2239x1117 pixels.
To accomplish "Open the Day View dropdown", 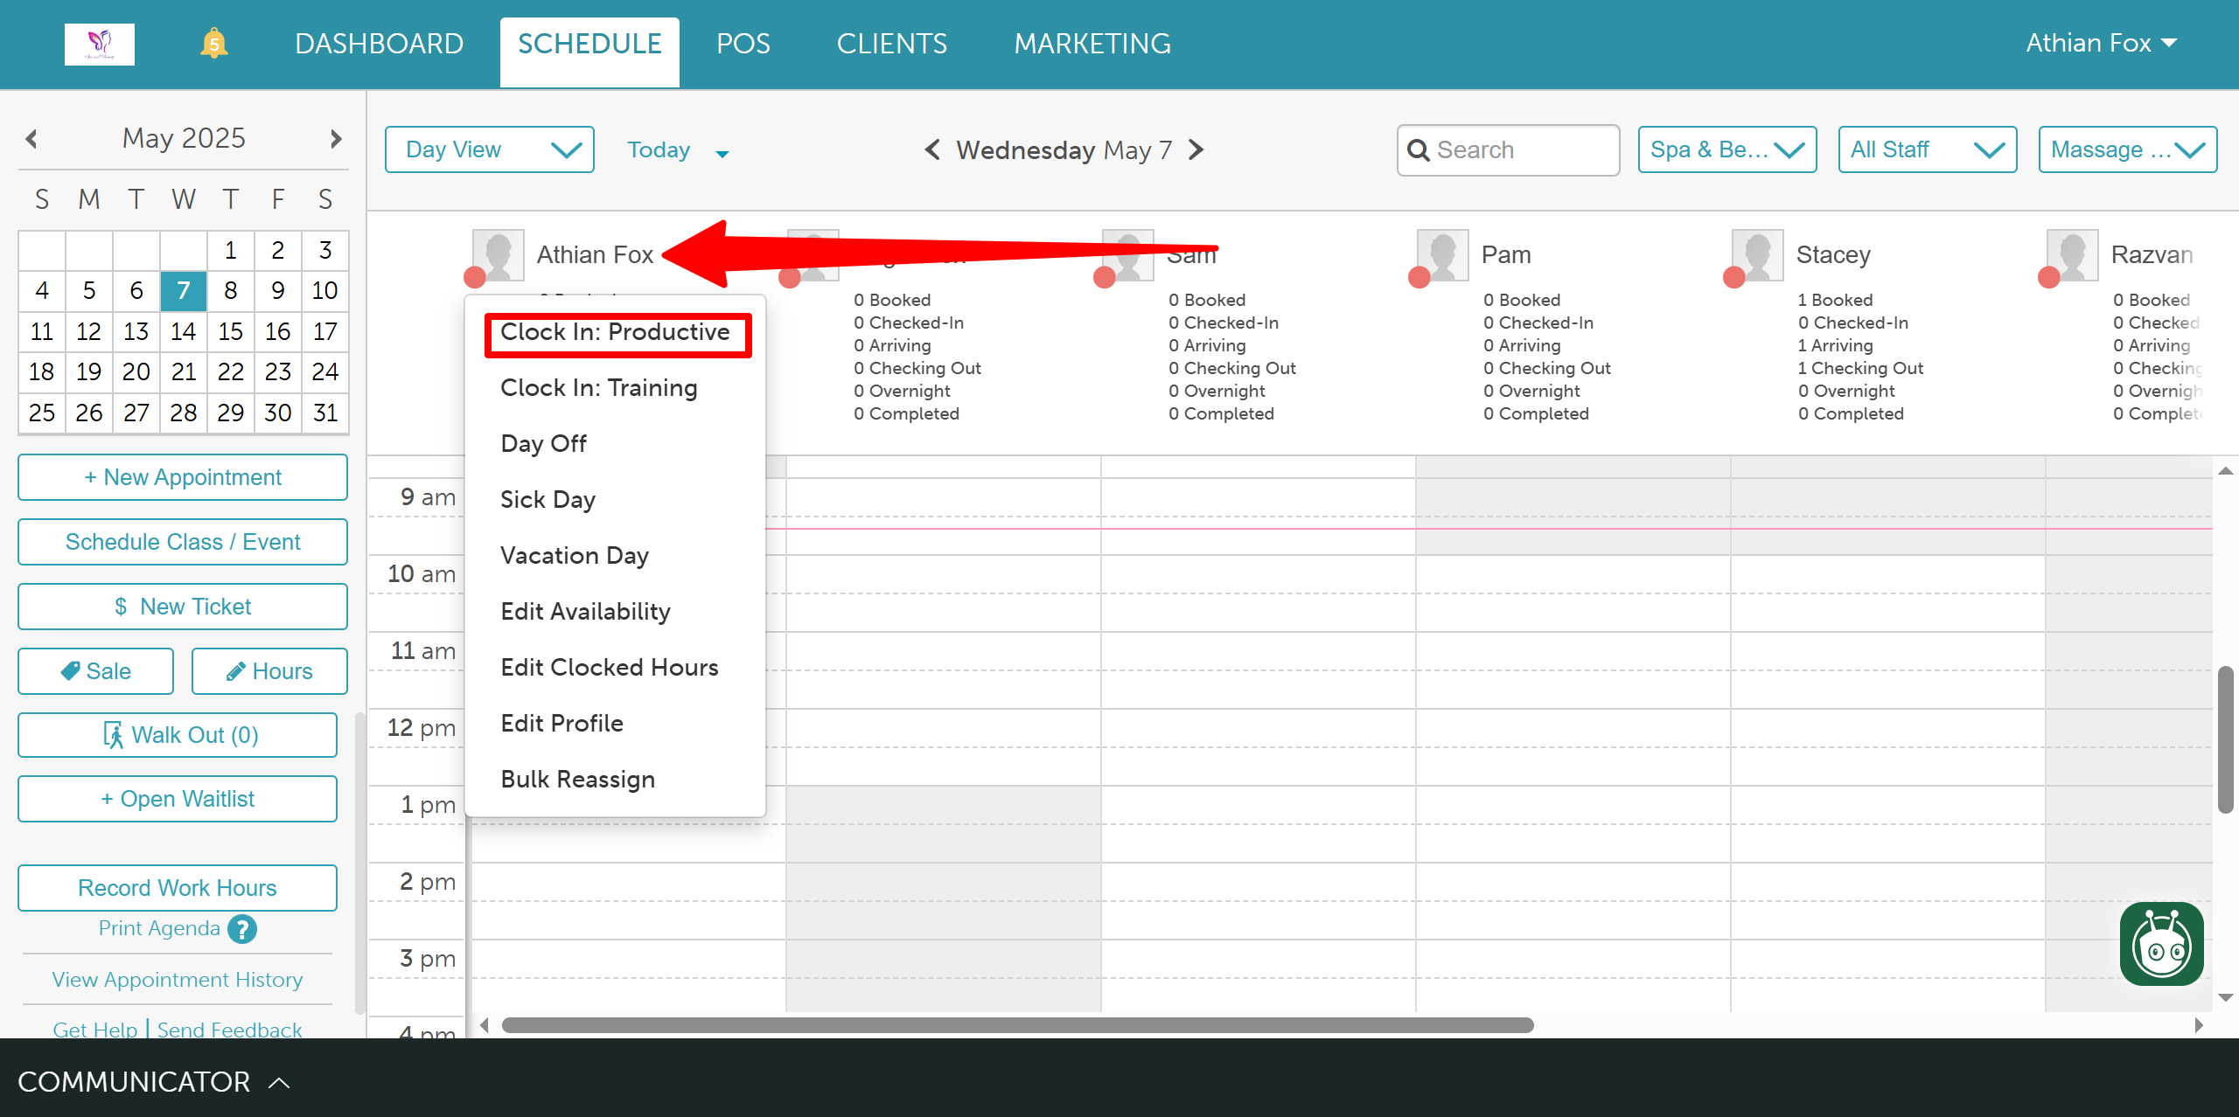I will pos(490,150).
